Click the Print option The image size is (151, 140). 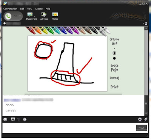(114, 87)
